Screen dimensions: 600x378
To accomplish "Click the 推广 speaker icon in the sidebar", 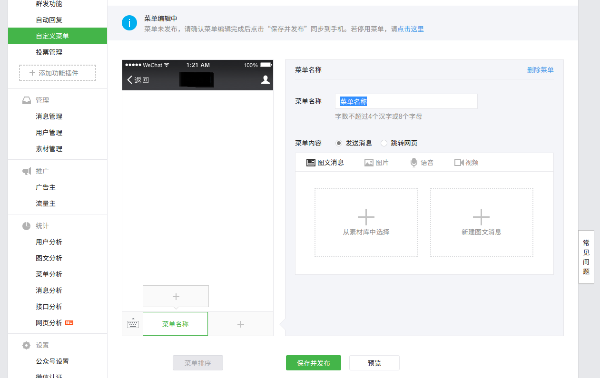I will 26,171.
